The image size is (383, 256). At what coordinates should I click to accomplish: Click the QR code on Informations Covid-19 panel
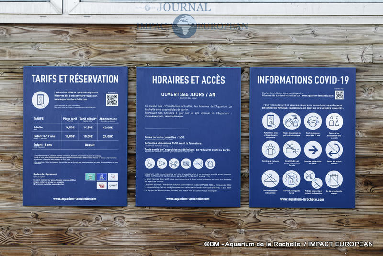coord(339,94)
